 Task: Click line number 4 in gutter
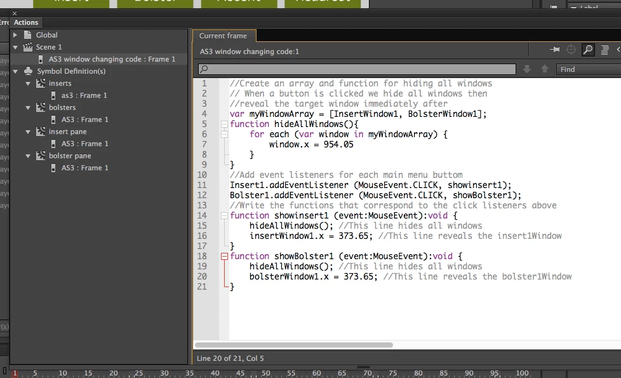pyautogui.click(x=204, y=114)
